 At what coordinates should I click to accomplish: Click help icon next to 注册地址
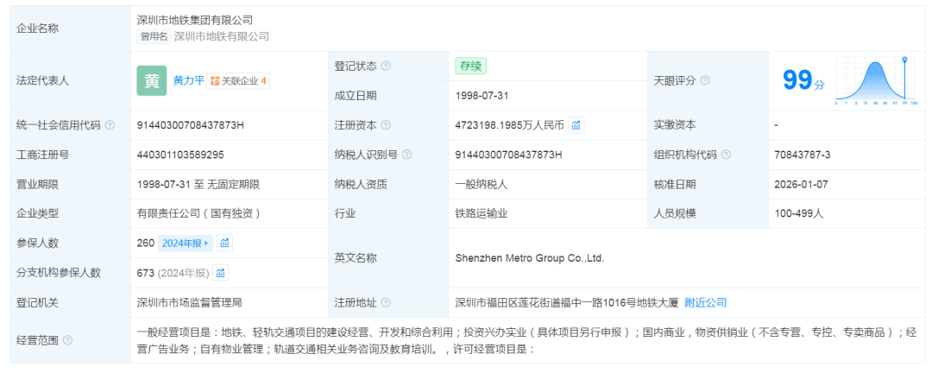[386, 303]
